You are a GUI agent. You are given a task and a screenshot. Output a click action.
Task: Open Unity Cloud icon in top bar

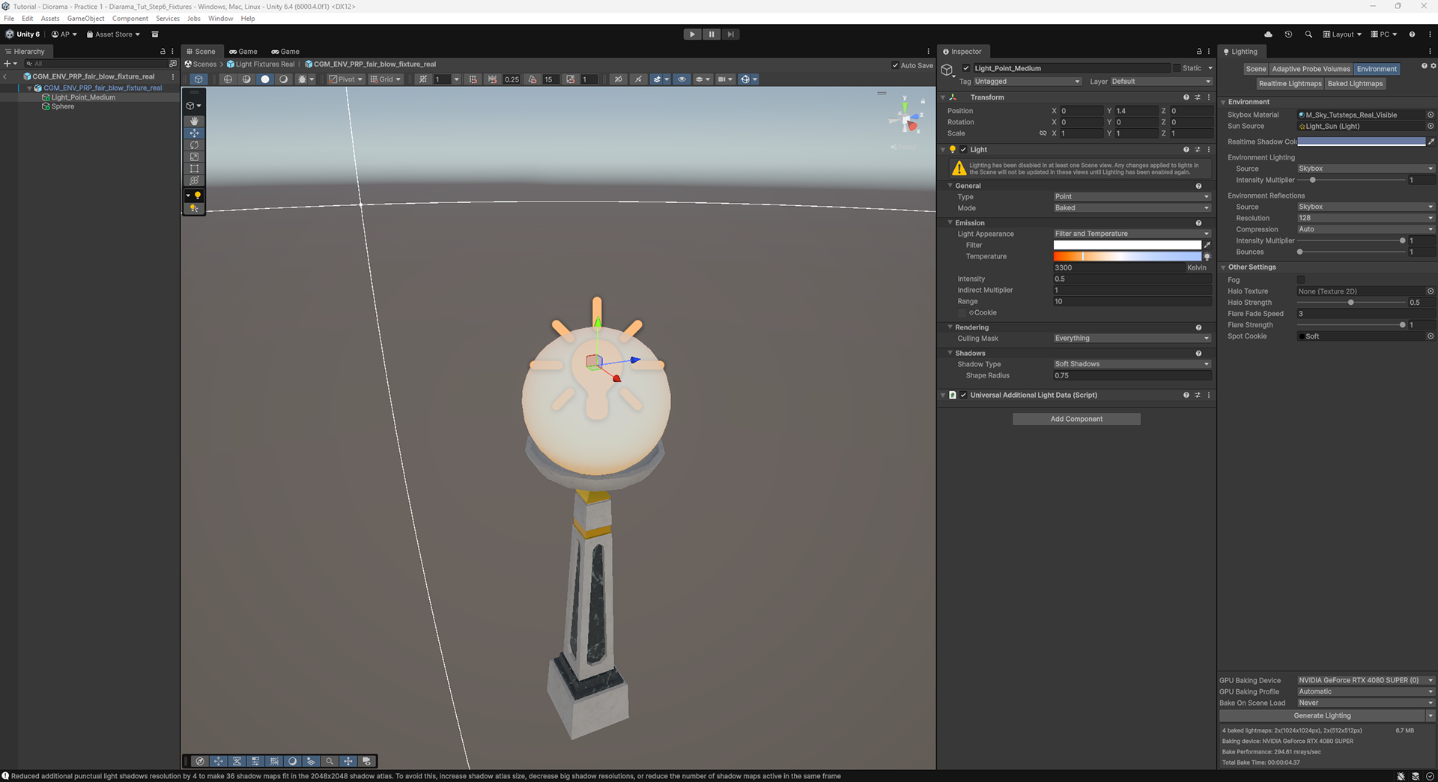(1268, 34)
